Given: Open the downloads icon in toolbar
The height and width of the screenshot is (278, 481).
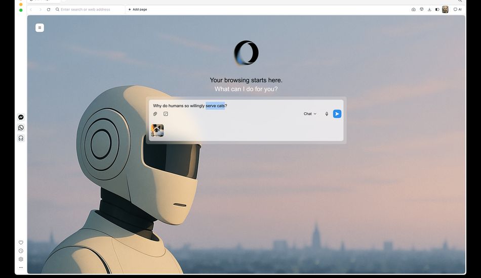Looking at the screenshot, I should click(x=429, y=10).
